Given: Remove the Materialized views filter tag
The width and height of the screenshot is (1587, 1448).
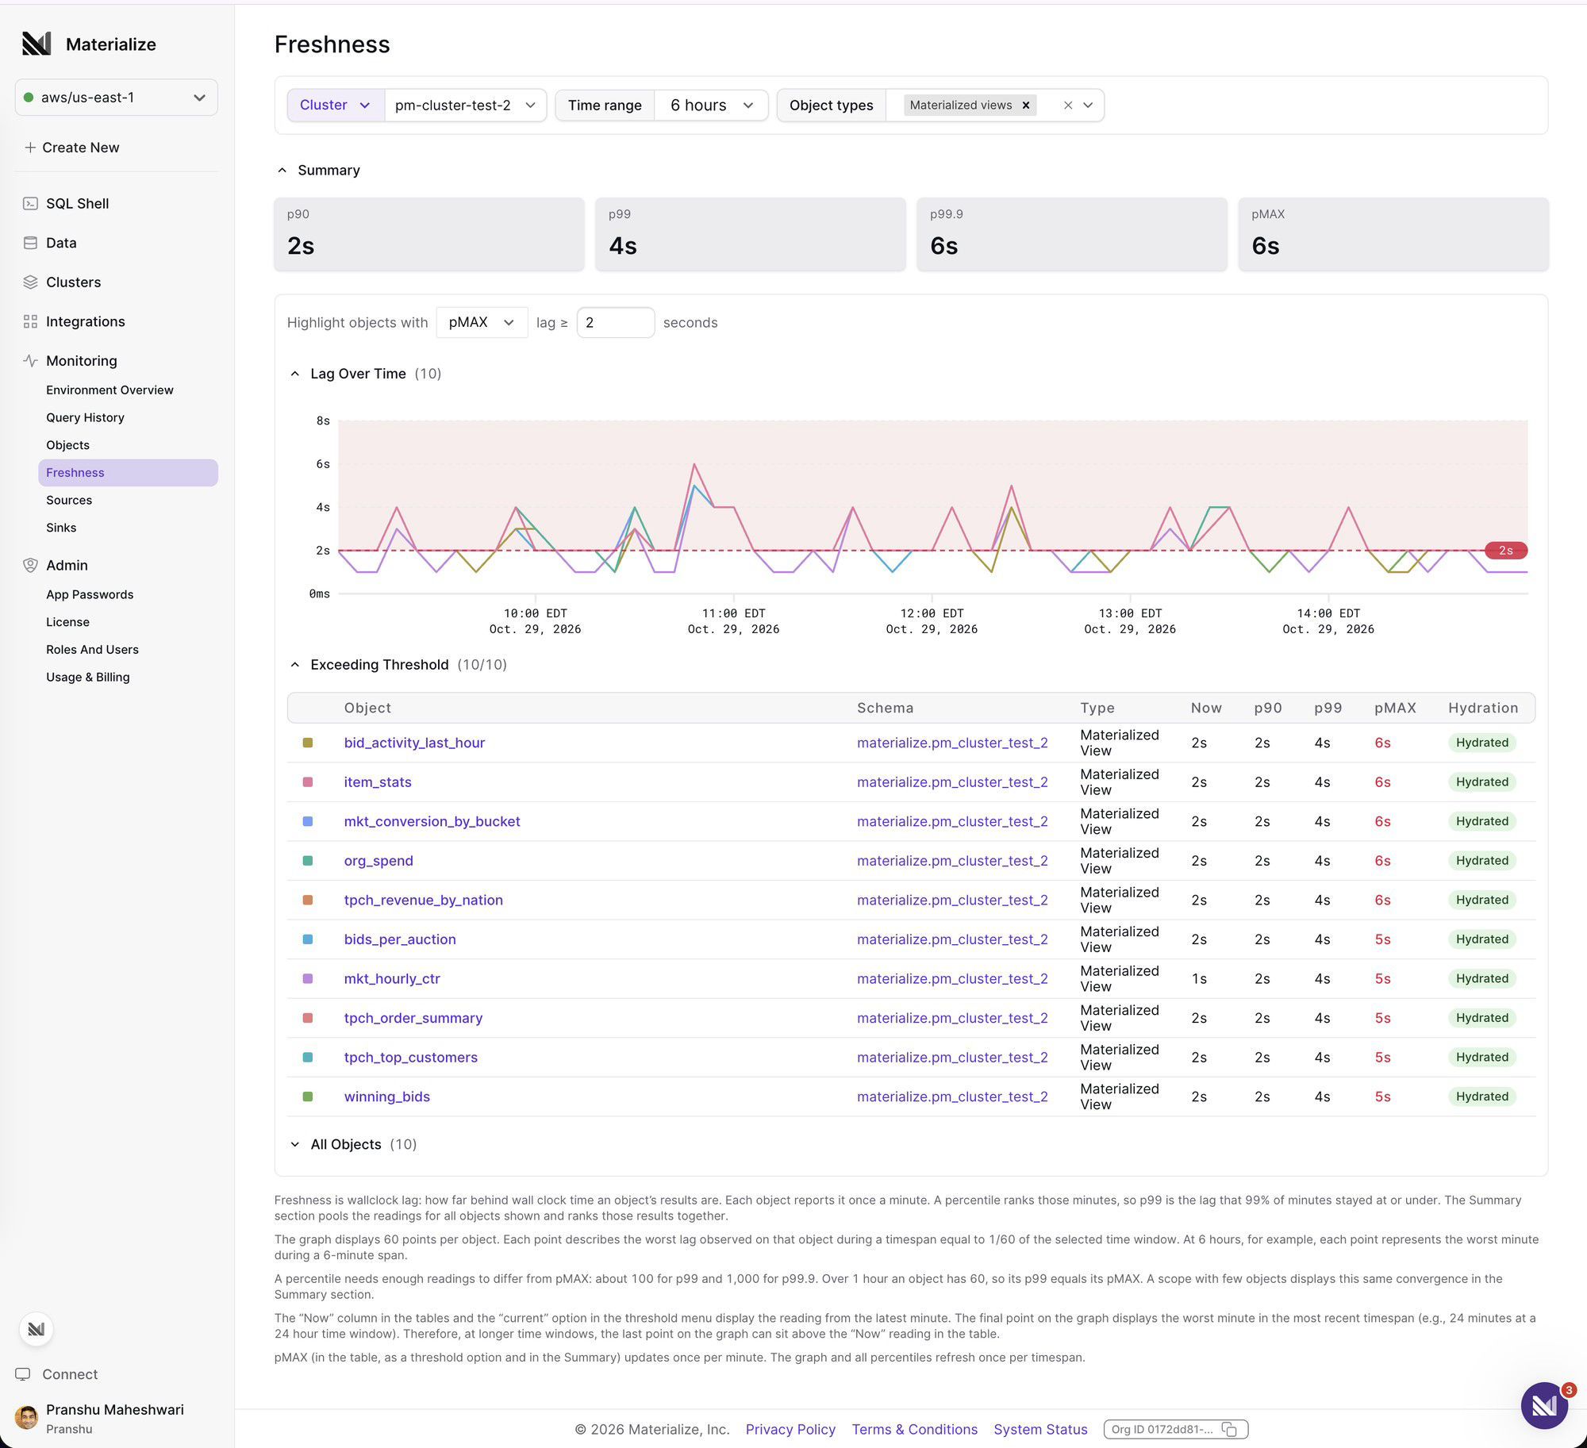Looking at the screenshot, I should click(x=1026, y=105).
